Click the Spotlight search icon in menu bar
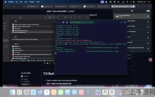 point(131,2)
